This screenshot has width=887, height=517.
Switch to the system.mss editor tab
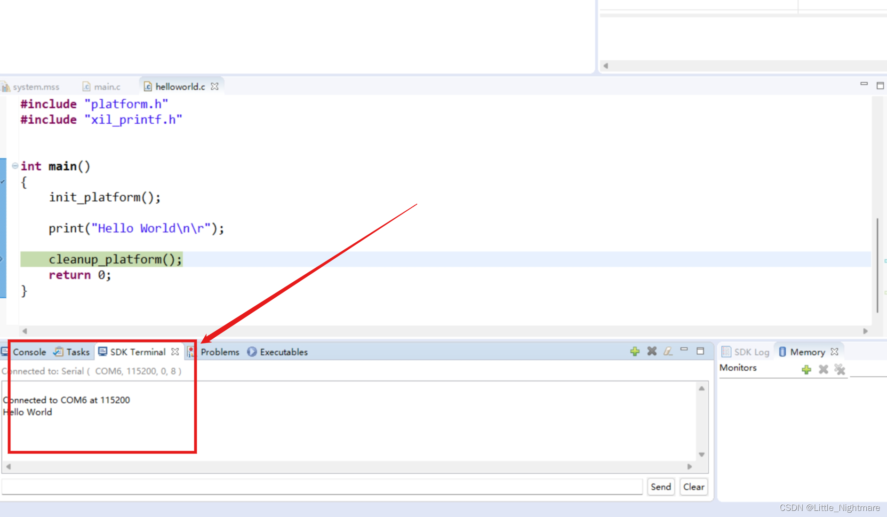[31, 87]
